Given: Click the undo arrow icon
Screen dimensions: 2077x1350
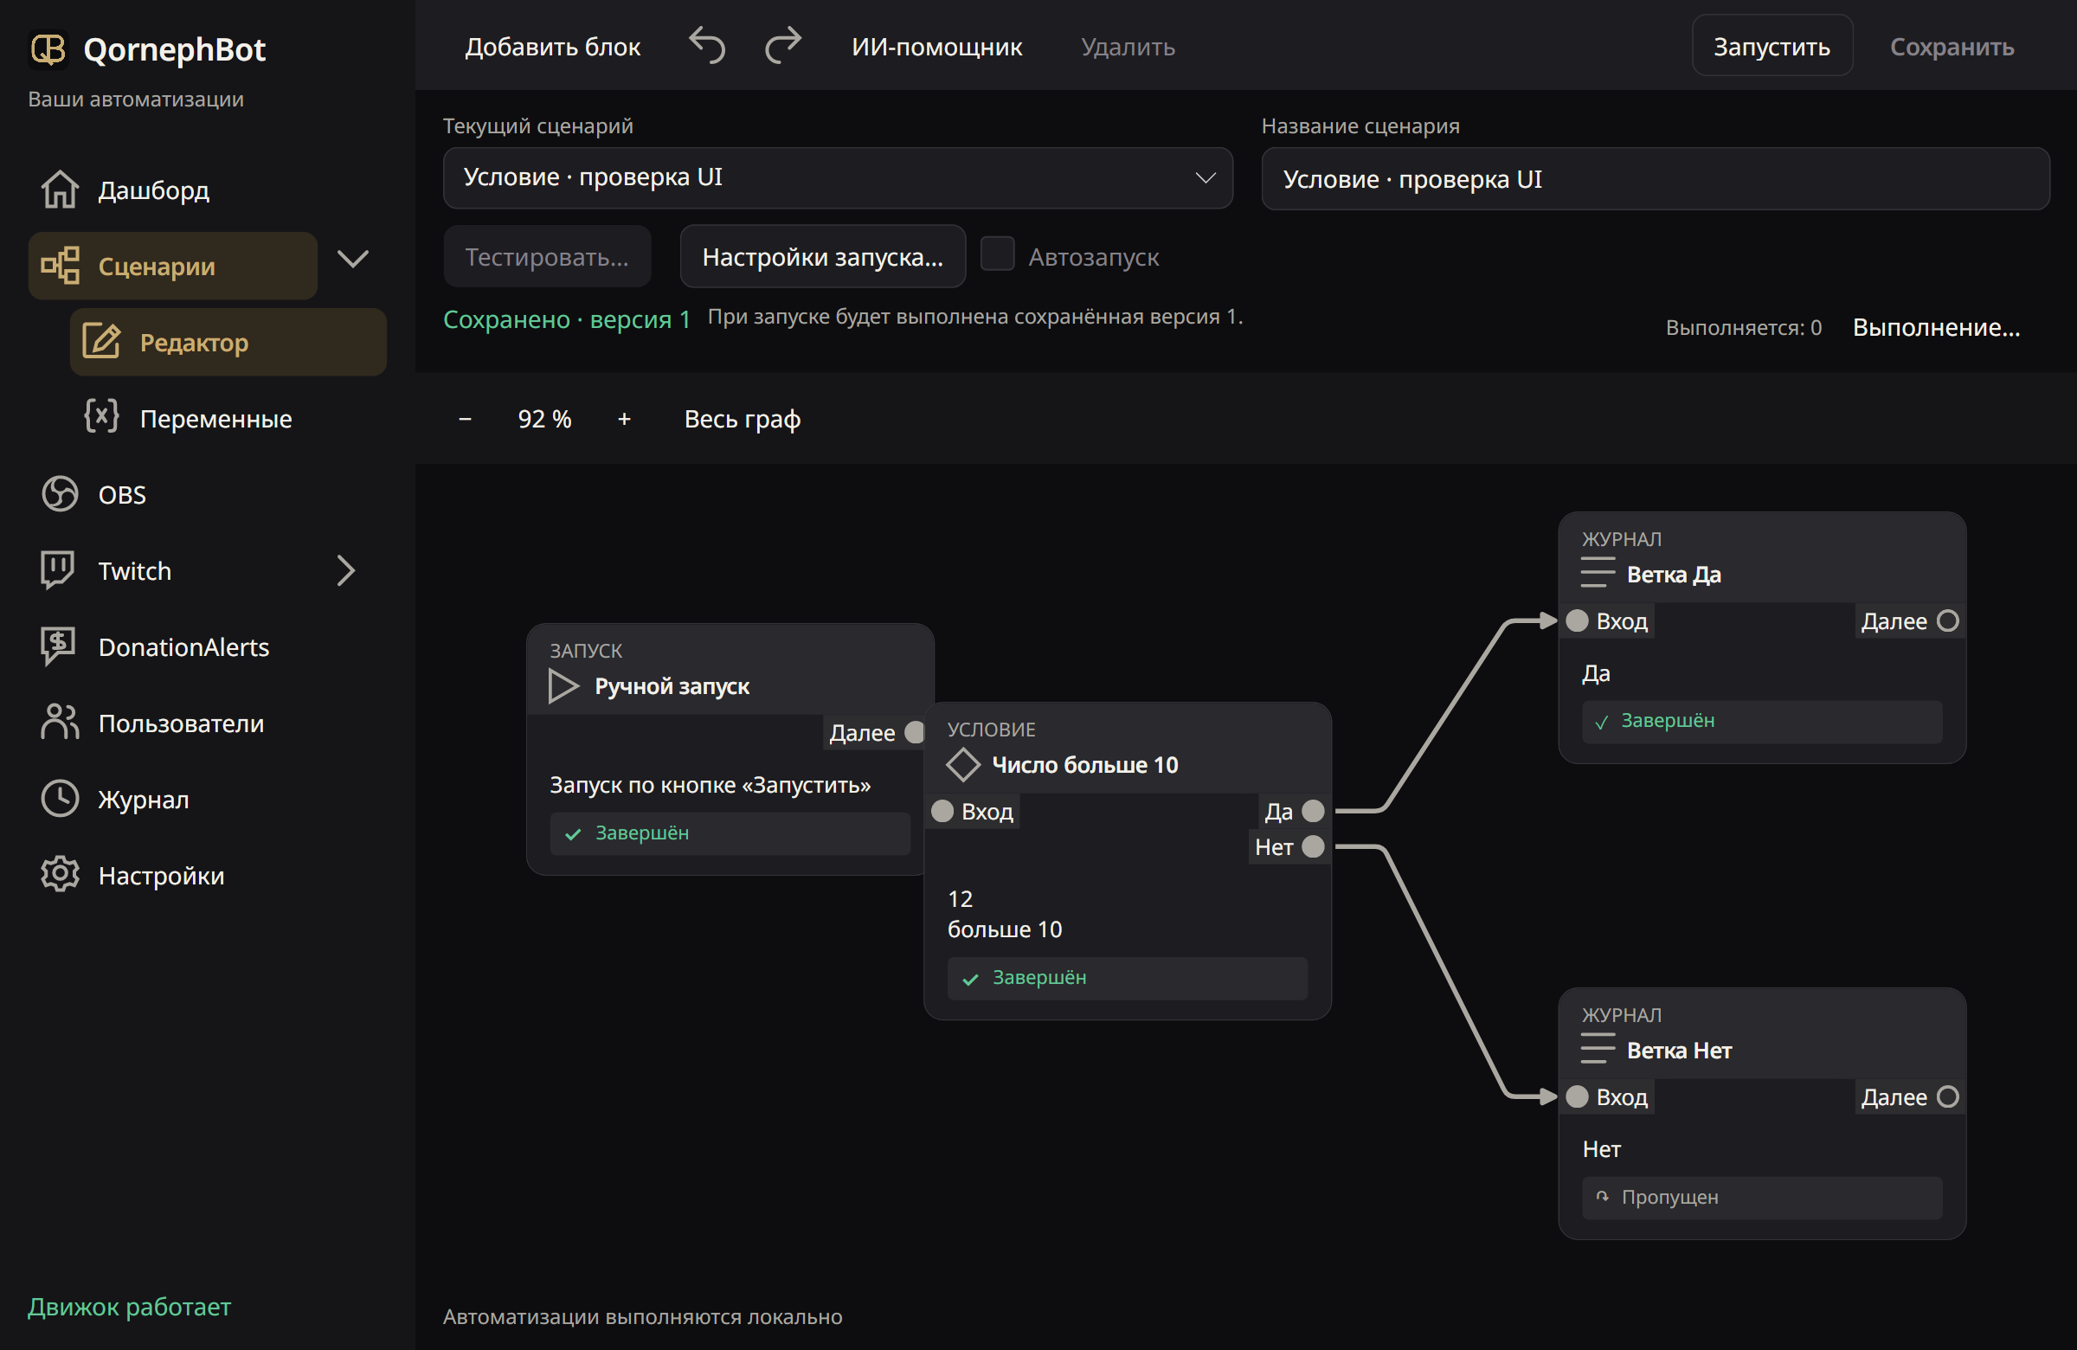Looking at the screenshot, I should pyautogui.click(x=707, y=45).
